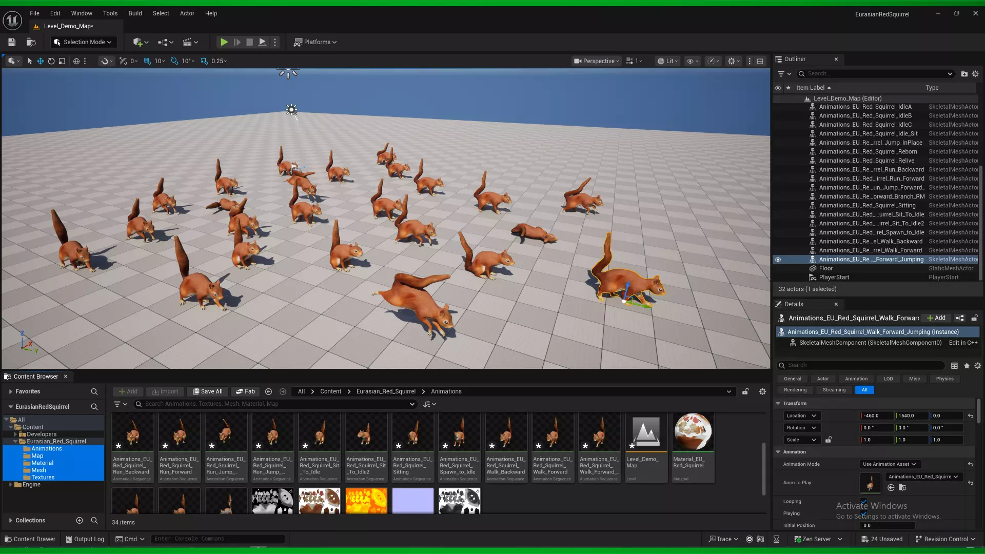Expand the Engine folder in tree
985x554 pixels.
click(10, 485)
